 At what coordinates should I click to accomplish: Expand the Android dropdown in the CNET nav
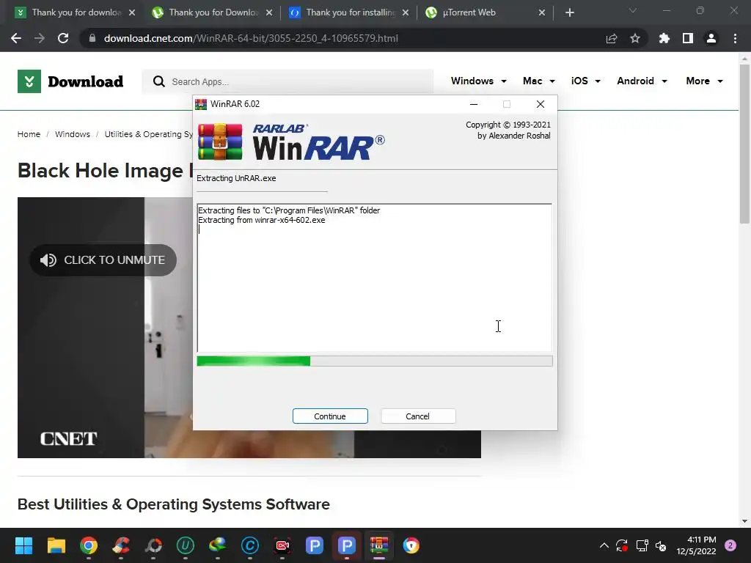point(642,81)
